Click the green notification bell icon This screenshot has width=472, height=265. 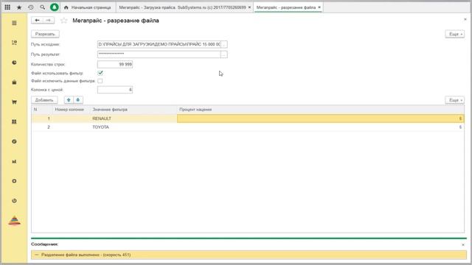[x=55, y=7]
